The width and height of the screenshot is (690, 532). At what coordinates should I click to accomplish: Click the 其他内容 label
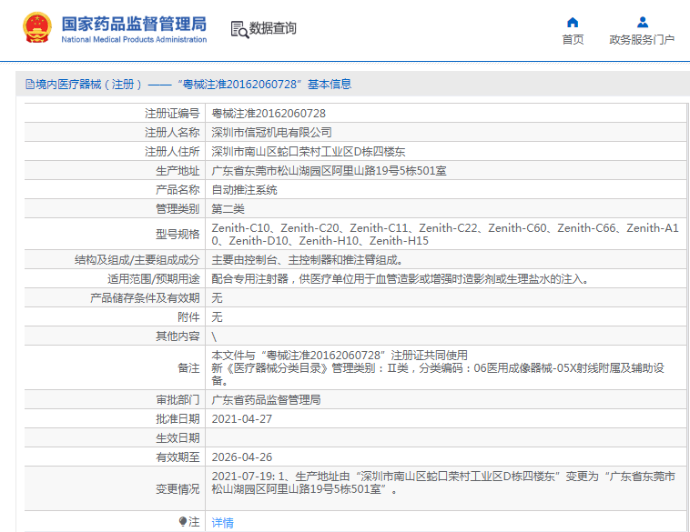coord(178,336)
